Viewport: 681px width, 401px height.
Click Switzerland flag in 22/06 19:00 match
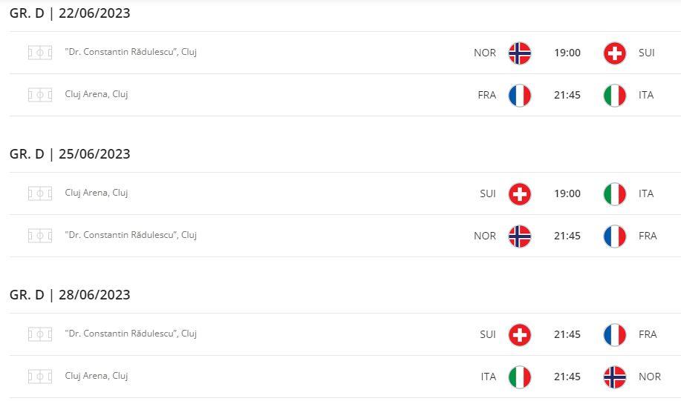(615, 53)
